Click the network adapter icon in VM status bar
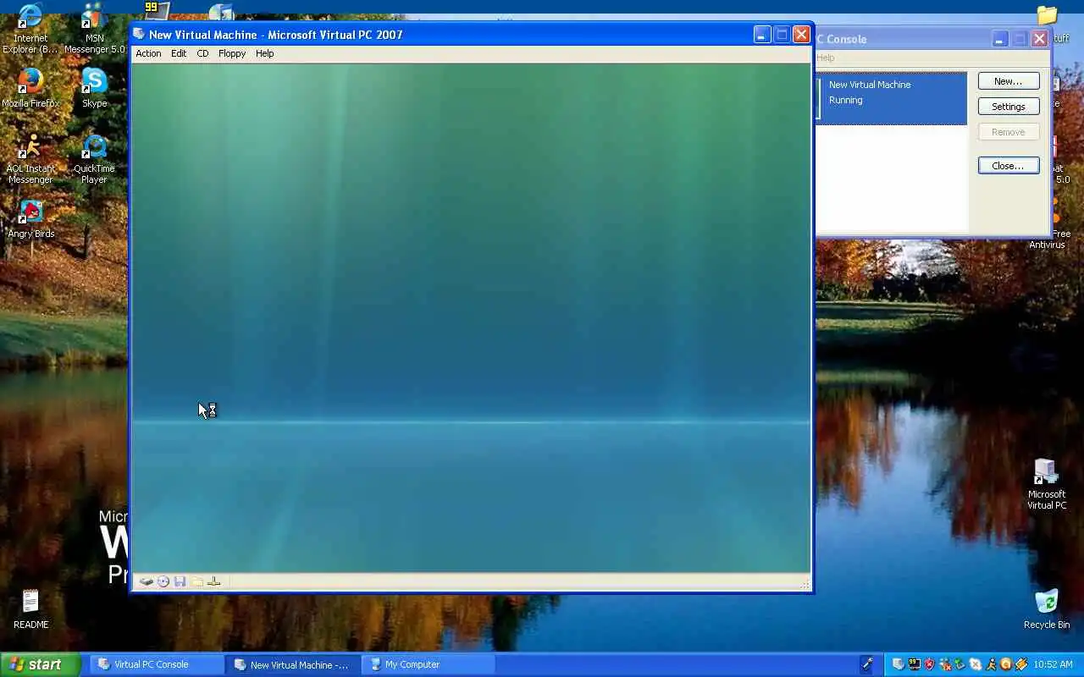Screen dimensions: 1084x677 point(213,581)
